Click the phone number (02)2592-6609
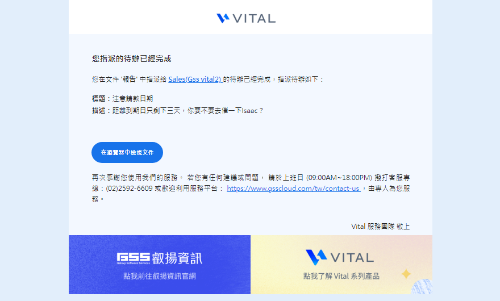Screen dimensions: 500x301 point(129,189)
